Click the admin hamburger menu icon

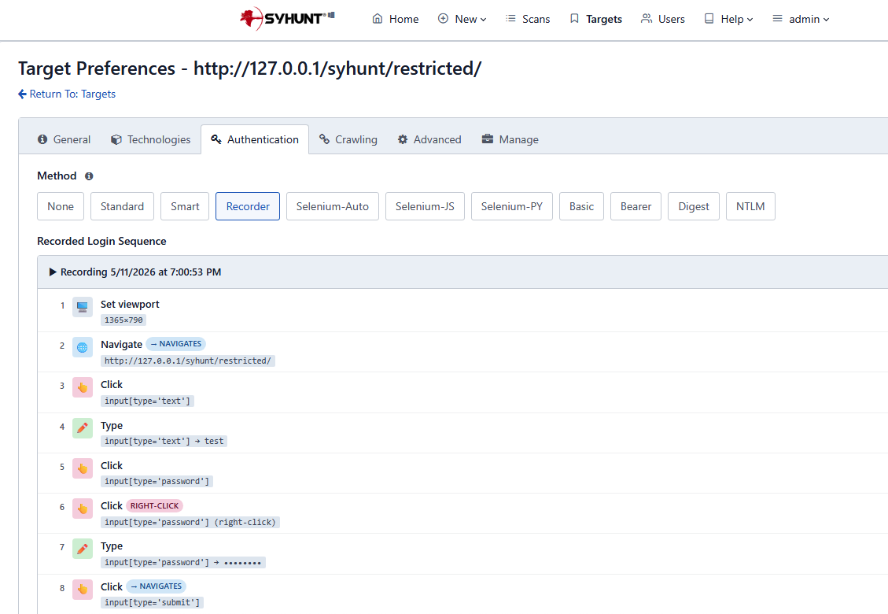(x=778, y=19)
